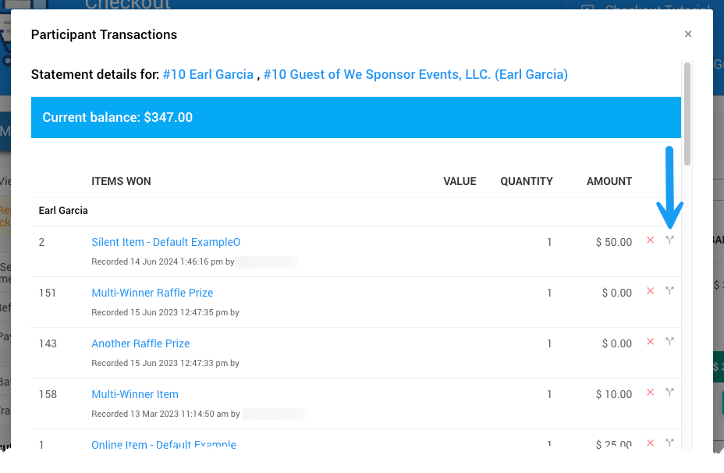Click the ITEMS WON column header

121,181
